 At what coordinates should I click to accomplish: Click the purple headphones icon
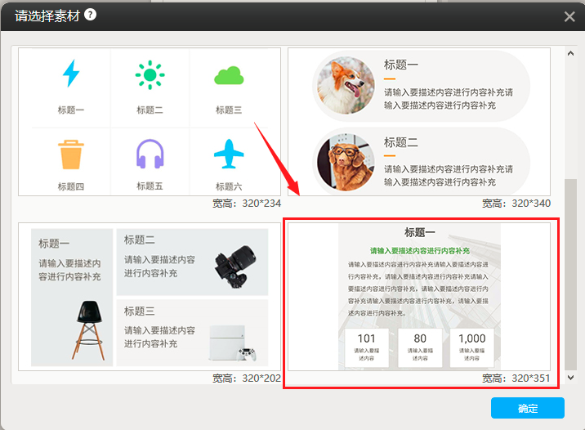tap(150, 154)
